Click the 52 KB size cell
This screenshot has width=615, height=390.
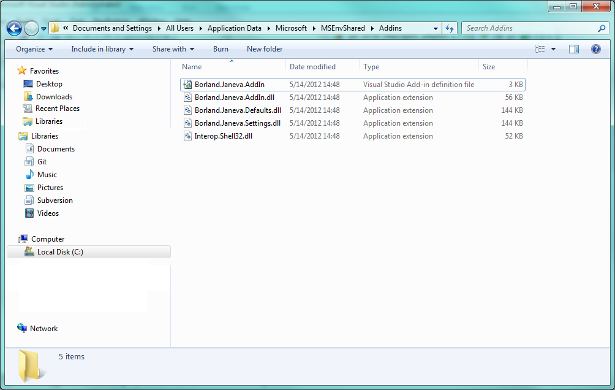point(514,136)
